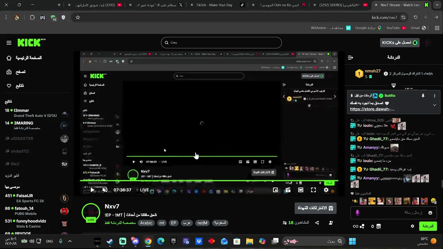Cast stream with the cast icon
This screenshot has height=249, width=443.
point(288,190)
